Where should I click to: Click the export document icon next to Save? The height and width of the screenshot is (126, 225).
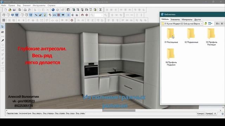click(20, 10)
